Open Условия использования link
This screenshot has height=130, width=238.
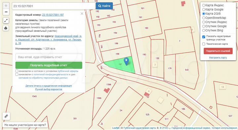point(224,128)
